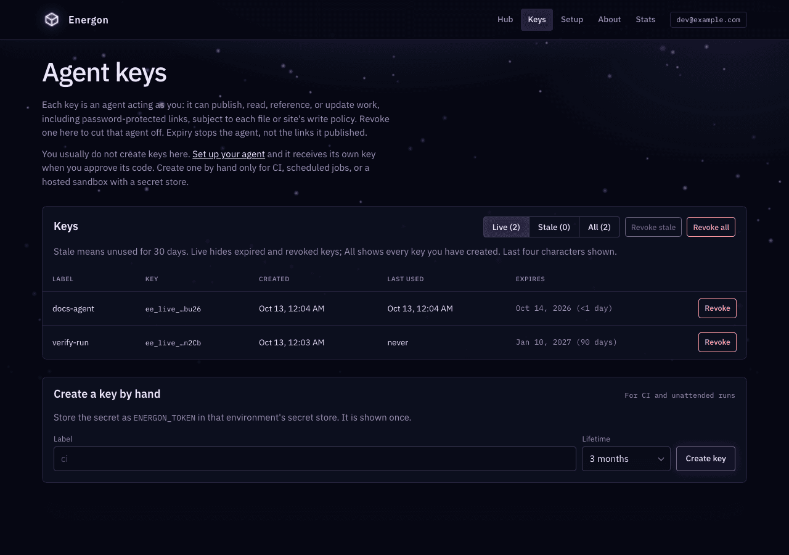Select the docs-agent label cell
This screenshot has width=789, height=555.
(x=73, y=308)
